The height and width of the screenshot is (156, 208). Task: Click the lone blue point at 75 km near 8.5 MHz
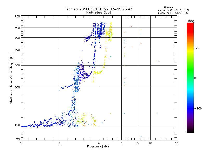tap(141, 136)
